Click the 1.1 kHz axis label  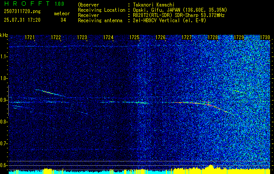(3, 57)
